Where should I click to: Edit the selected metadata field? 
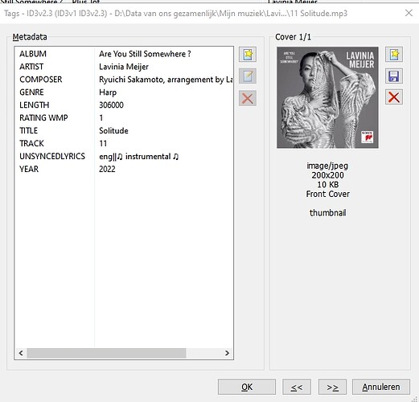[x=248, y=76]
